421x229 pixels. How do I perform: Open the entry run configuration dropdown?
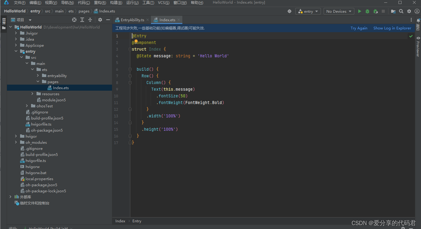click(308, 11)
